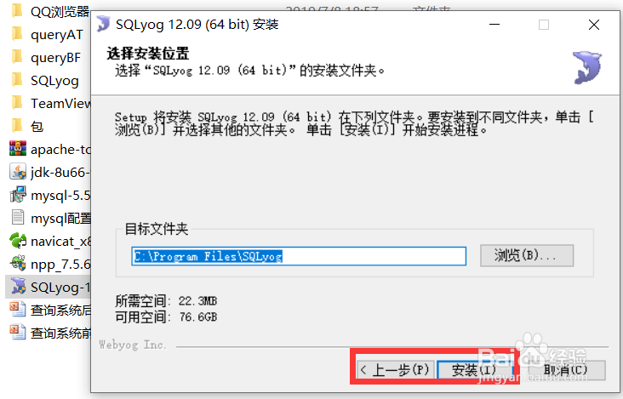Viewport: 623px width, 399px height.
Task: Click the 可用空间: 76.6GB text
Action: point(166,316)
